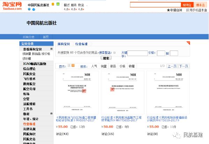Switch to grid view display icon
The width and height of the screenshot is (209, 144).
pos(73,66)
